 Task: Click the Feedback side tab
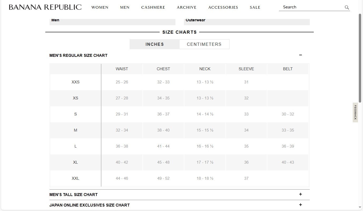[x=355, y=112]
